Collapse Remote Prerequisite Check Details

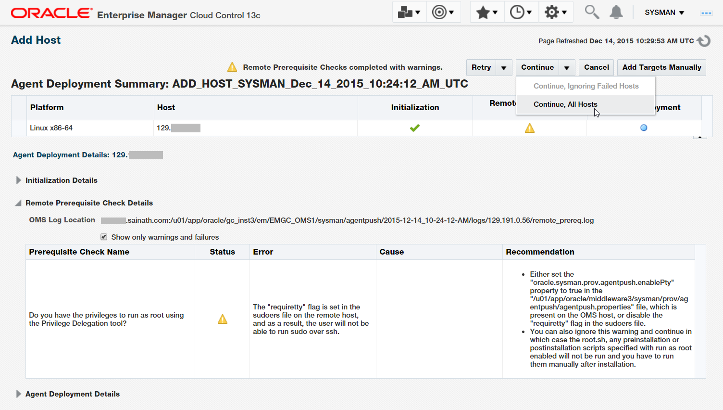pyautogui.click(x=18, y=203)
